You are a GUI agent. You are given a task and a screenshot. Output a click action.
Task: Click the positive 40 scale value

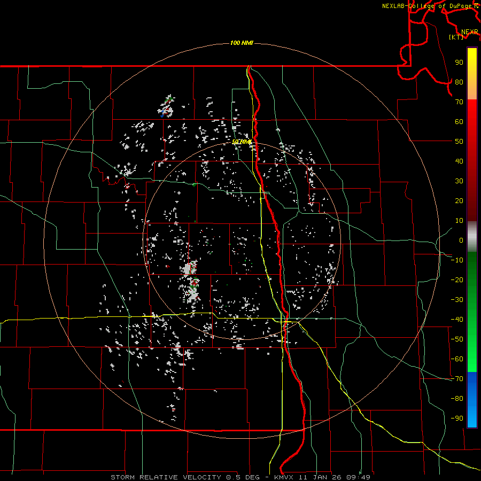point(459,161)
